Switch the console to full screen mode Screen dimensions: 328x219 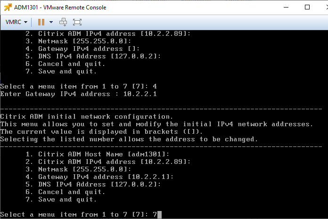77,22
